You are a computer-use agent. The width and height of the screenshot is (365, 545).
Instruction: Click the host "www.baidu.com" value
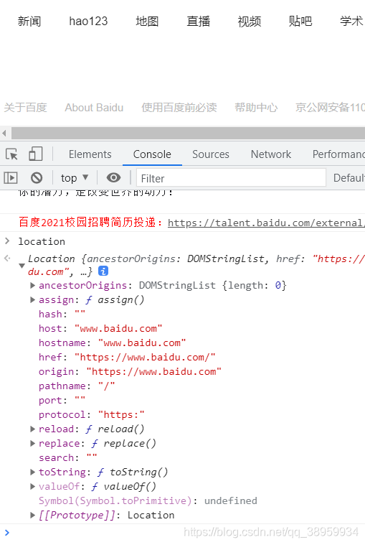pyautogui.click(x=118, y=328)
